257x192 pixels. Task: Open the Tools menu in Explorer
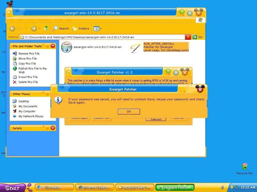59,20
